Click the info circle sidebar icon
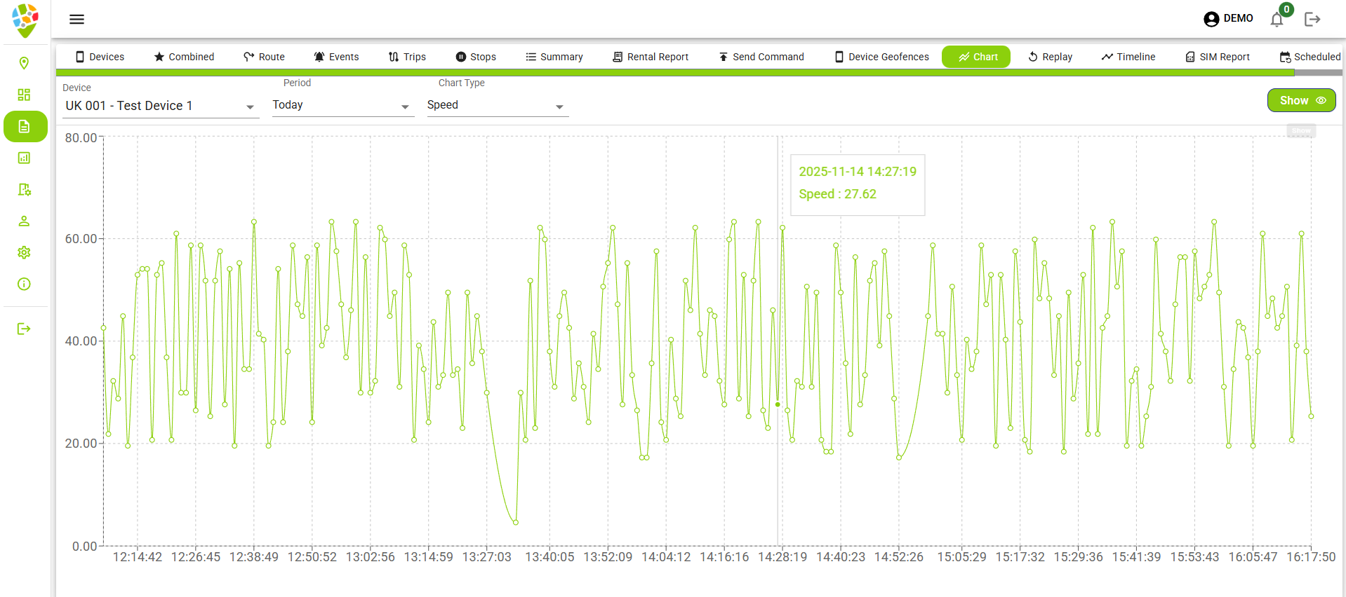Viewport: 1346px width, 597px height. [24, 284]
